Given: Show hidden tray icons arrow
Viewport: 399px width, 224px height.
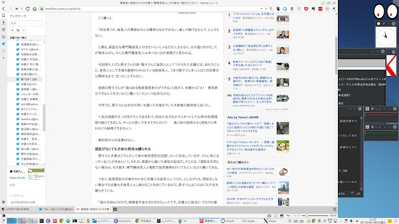Looking at the screenshot, I should (357, 221).
